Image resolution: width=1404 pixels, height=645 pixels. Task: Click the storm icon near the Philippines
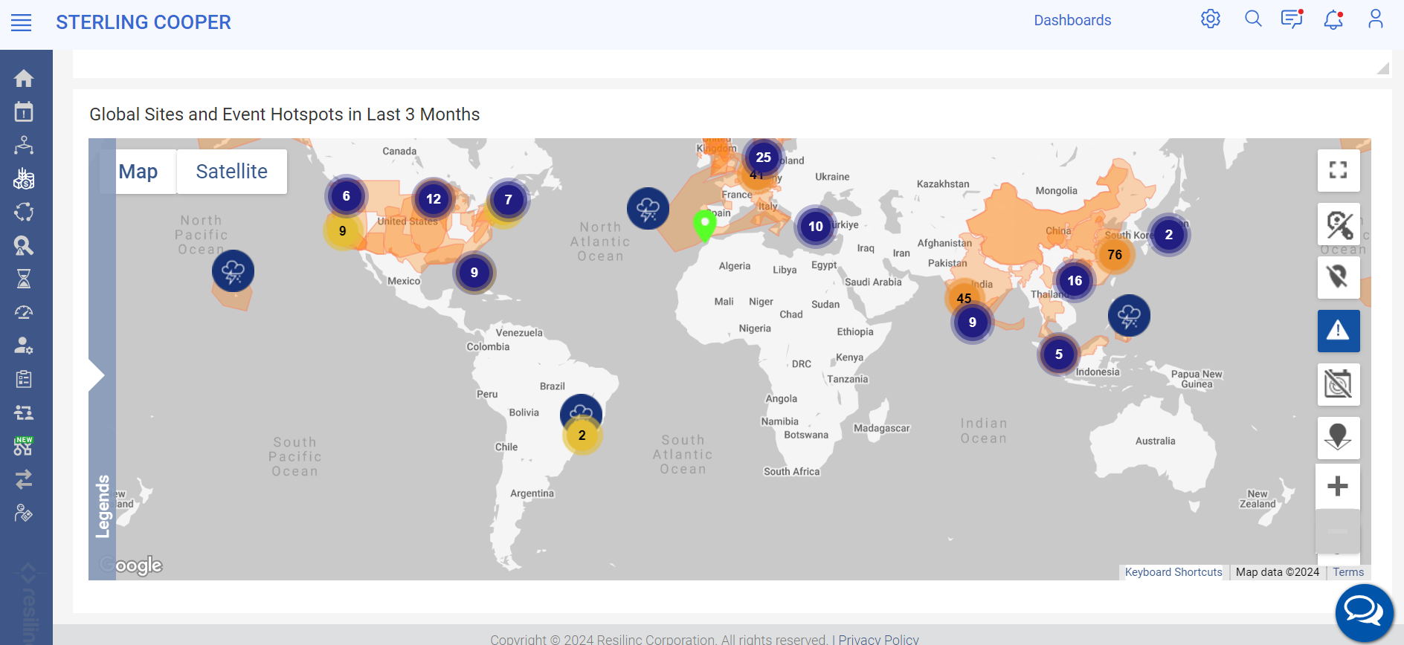coord(1129,316)
